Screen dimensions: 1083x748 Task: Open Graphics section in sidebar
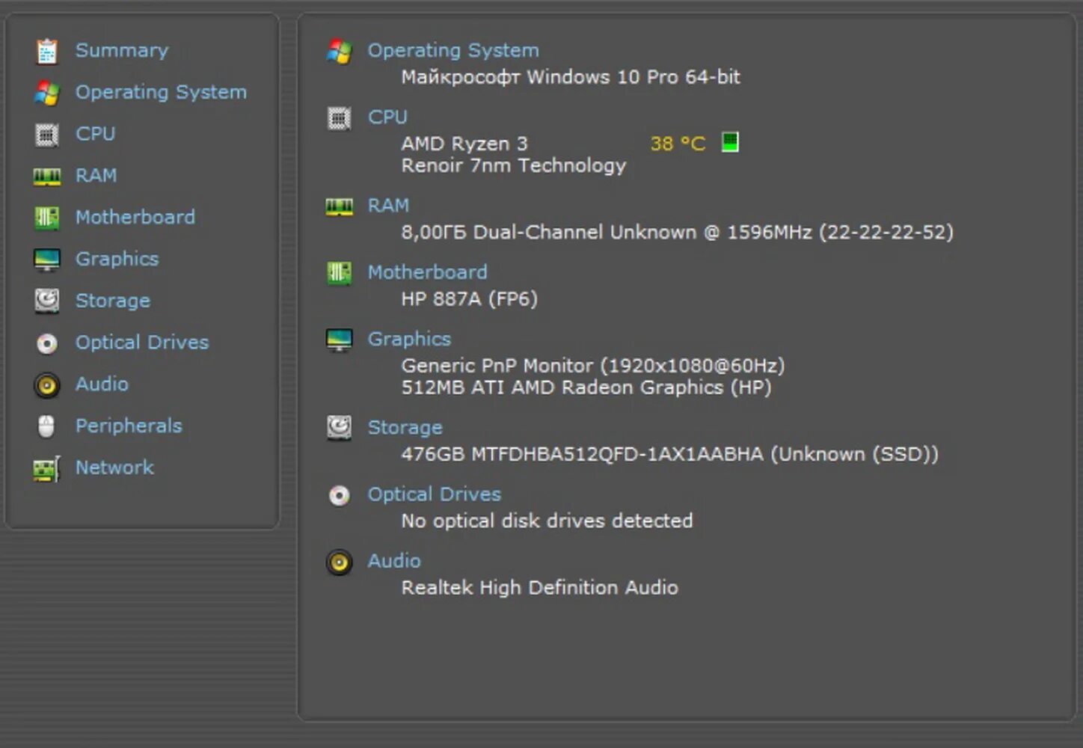click(117, 259)
